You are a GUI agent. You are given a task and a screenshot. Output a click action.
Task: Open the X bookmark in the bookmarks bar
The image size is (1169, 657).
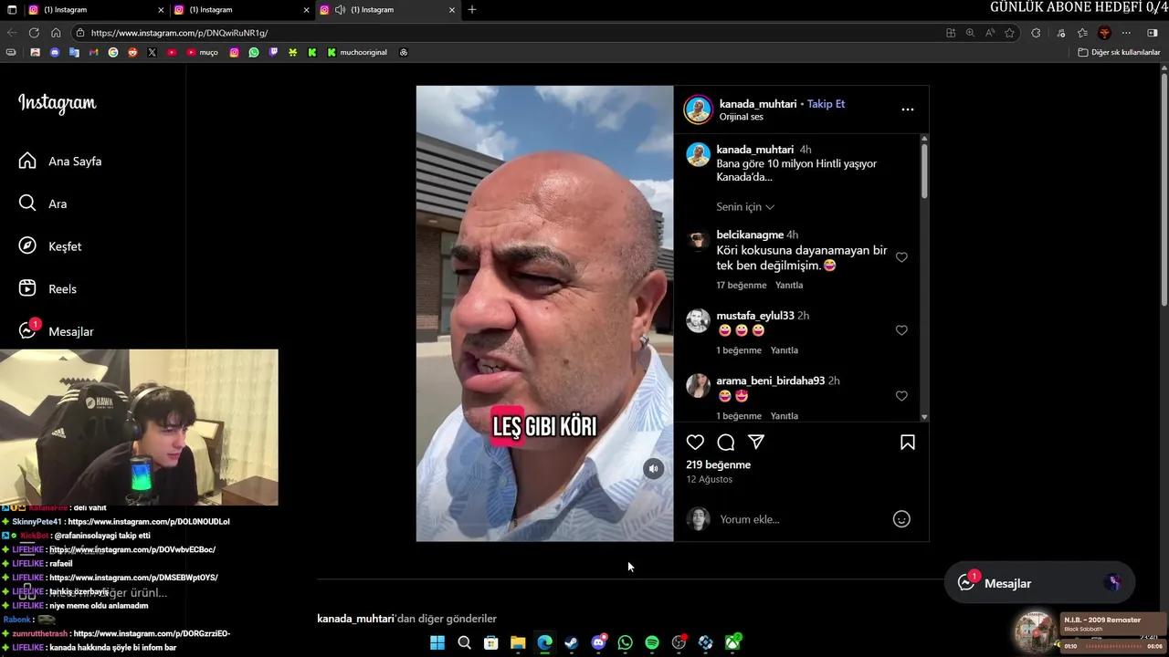point(153,52)
